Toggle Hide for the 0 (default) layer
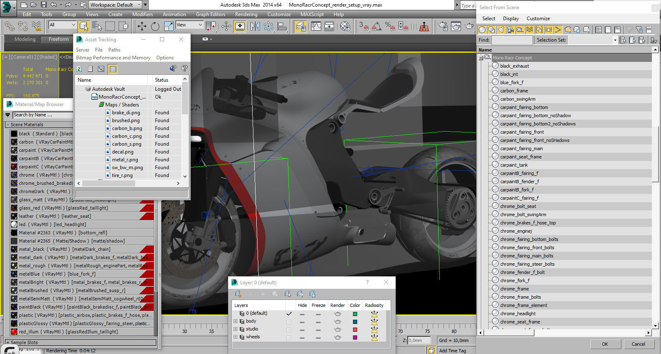The image size is (661, 354). click(x=302, y=314)
